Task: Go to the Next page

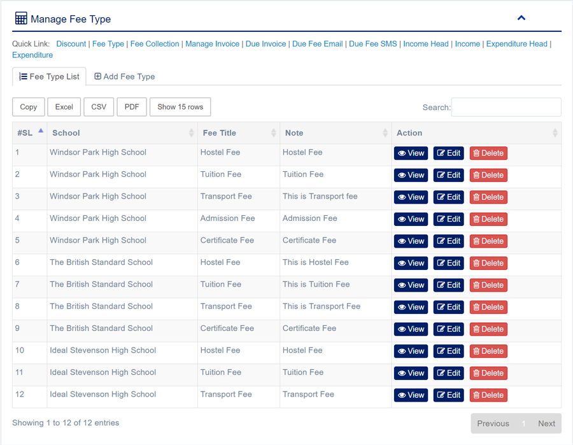Action: [546, 423]
